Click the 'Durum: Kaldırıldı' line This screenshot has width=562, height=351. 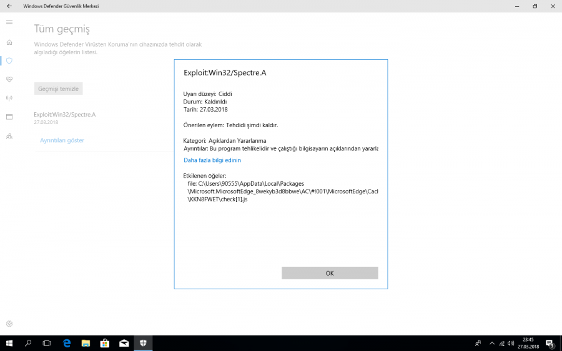click(205, 102)
